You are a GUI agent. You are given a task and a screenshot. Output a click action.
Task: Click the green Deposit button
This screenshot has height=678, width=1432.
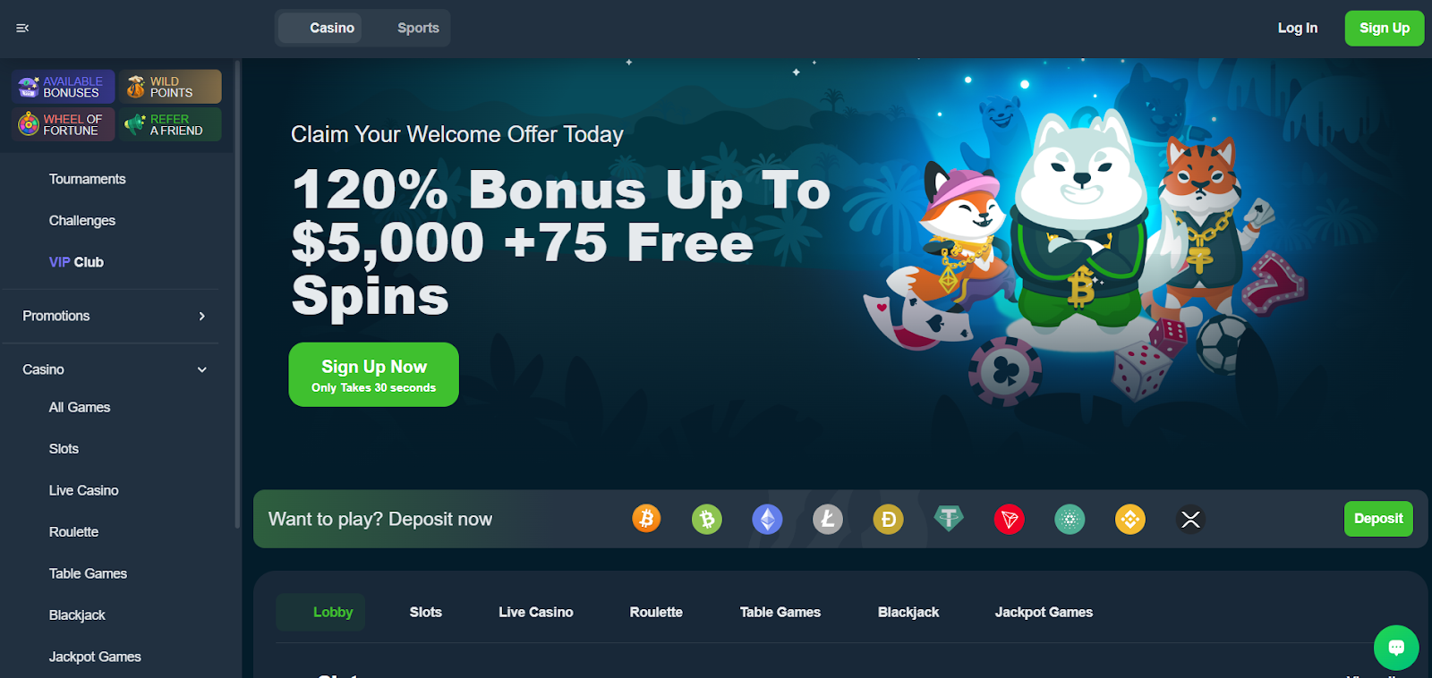pyautogui.click(x=1378, y=519)
